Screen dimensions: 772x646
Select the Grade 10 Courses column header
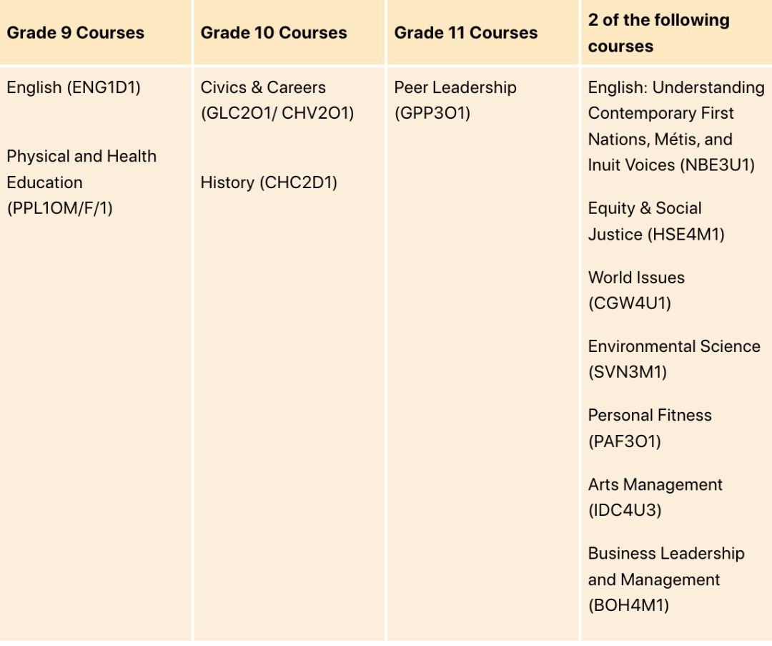pyautogui.click(x=274, y=32)
